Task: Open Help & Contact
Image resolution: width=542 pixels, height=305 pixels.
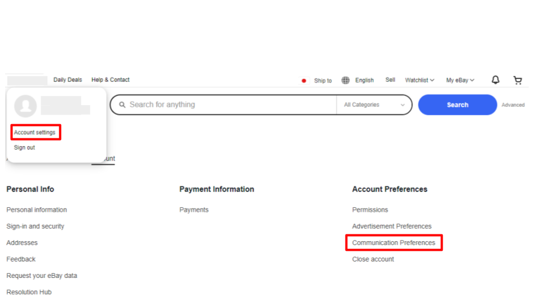Action: click(x=110, y=80)
